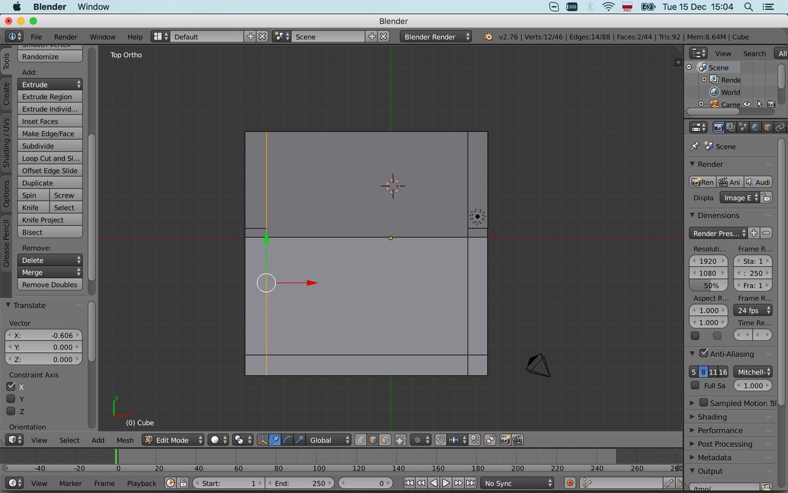Open the Edit Mode dropdown
Viewport: 788px width, 493px height.
point(173,440)
